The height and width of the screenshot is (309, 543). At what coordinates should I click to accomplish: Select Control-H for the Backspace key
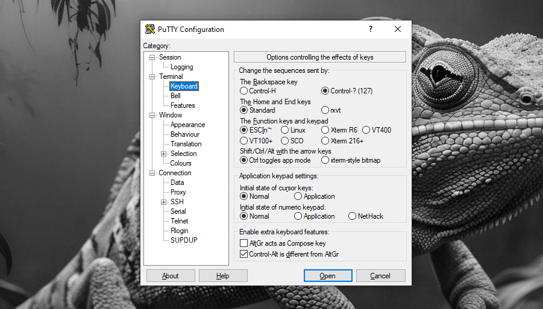point(244,91)
